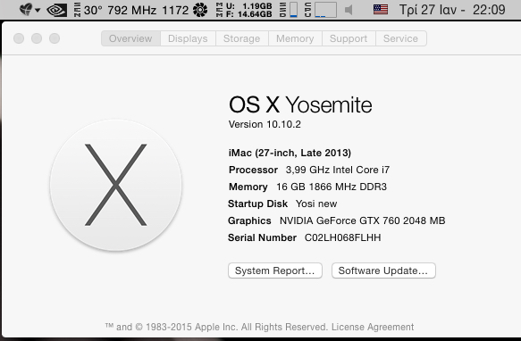Open the Support tab
521x341 pixels.
(x=349, y=38)
